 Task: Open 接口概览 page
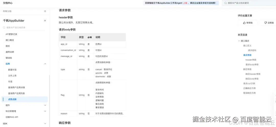(10, 40)
